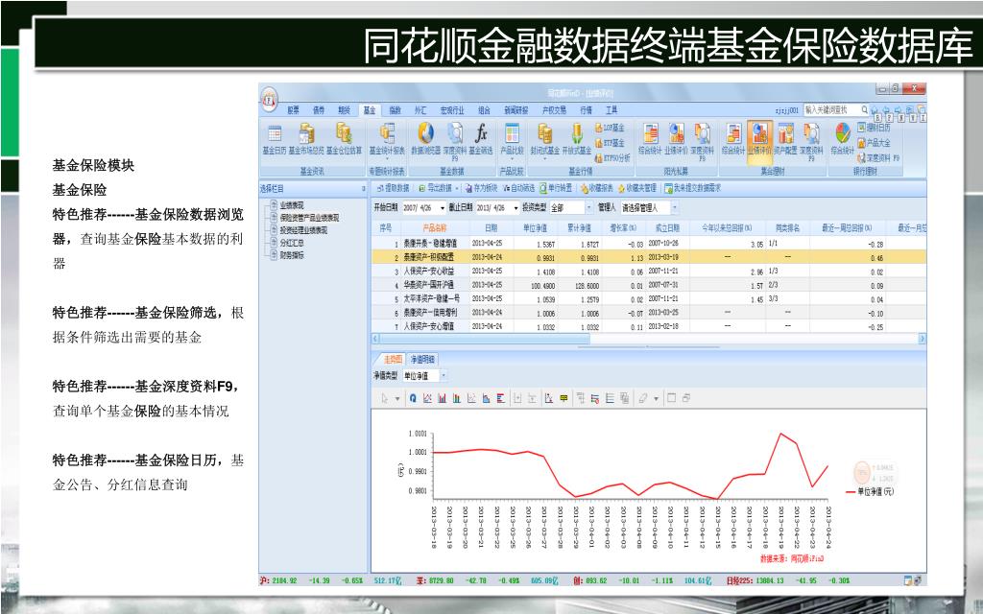Click 综合统计 in the 集合理财 group
Image resolution: width=983 pixels, height=614 pixels.
tap(732, 140)
